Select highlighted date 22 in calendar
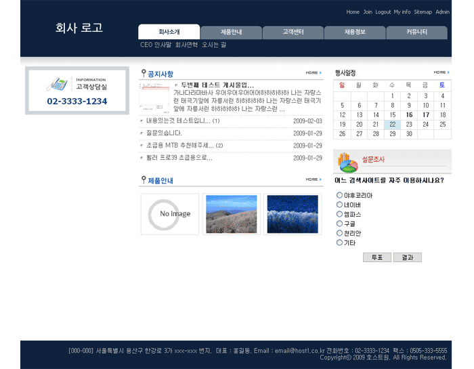Viewport: 474px width, 369px height. click(392, 125)
